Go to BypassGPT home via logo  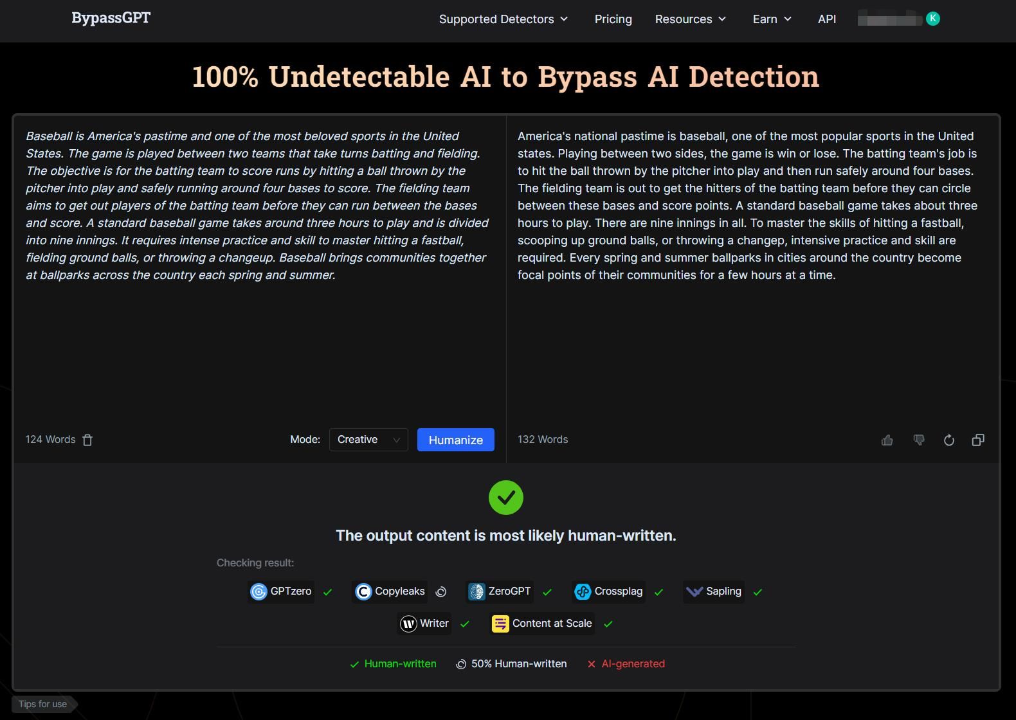[x=111, y=18]
